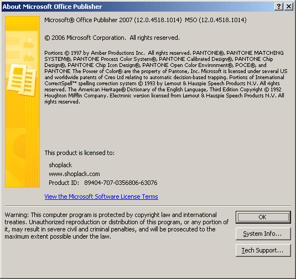
Task: Click the Microsoft Office Publisher 2007 version text
Action: point(113,20)
